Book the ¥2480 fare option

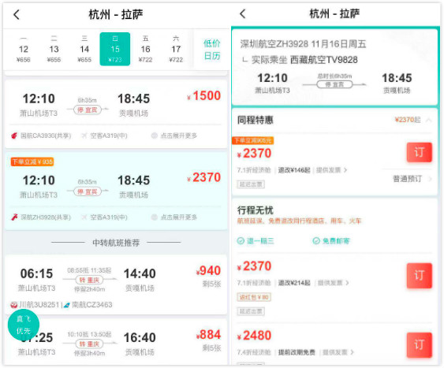click(420, 345)
